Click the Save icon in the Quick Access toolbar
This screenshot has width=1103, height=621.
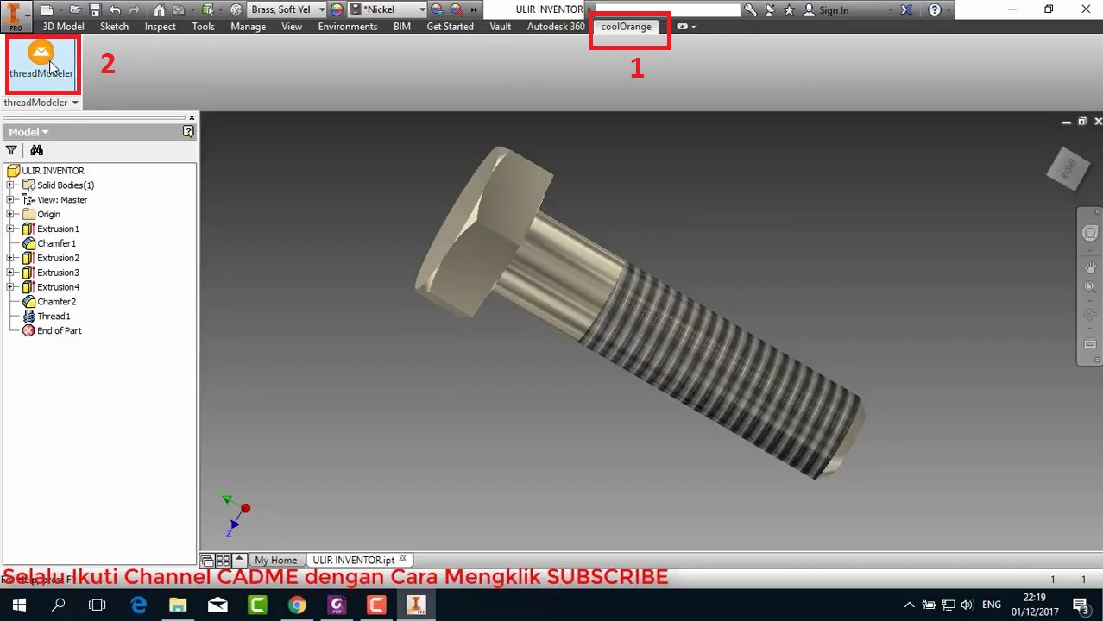95,9
